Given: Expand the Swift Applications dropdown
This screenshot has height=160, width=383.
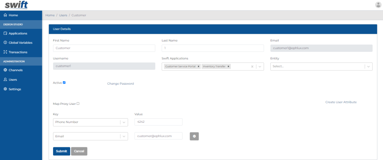Looking at the screenshot, I should click(x=260, y=66).
